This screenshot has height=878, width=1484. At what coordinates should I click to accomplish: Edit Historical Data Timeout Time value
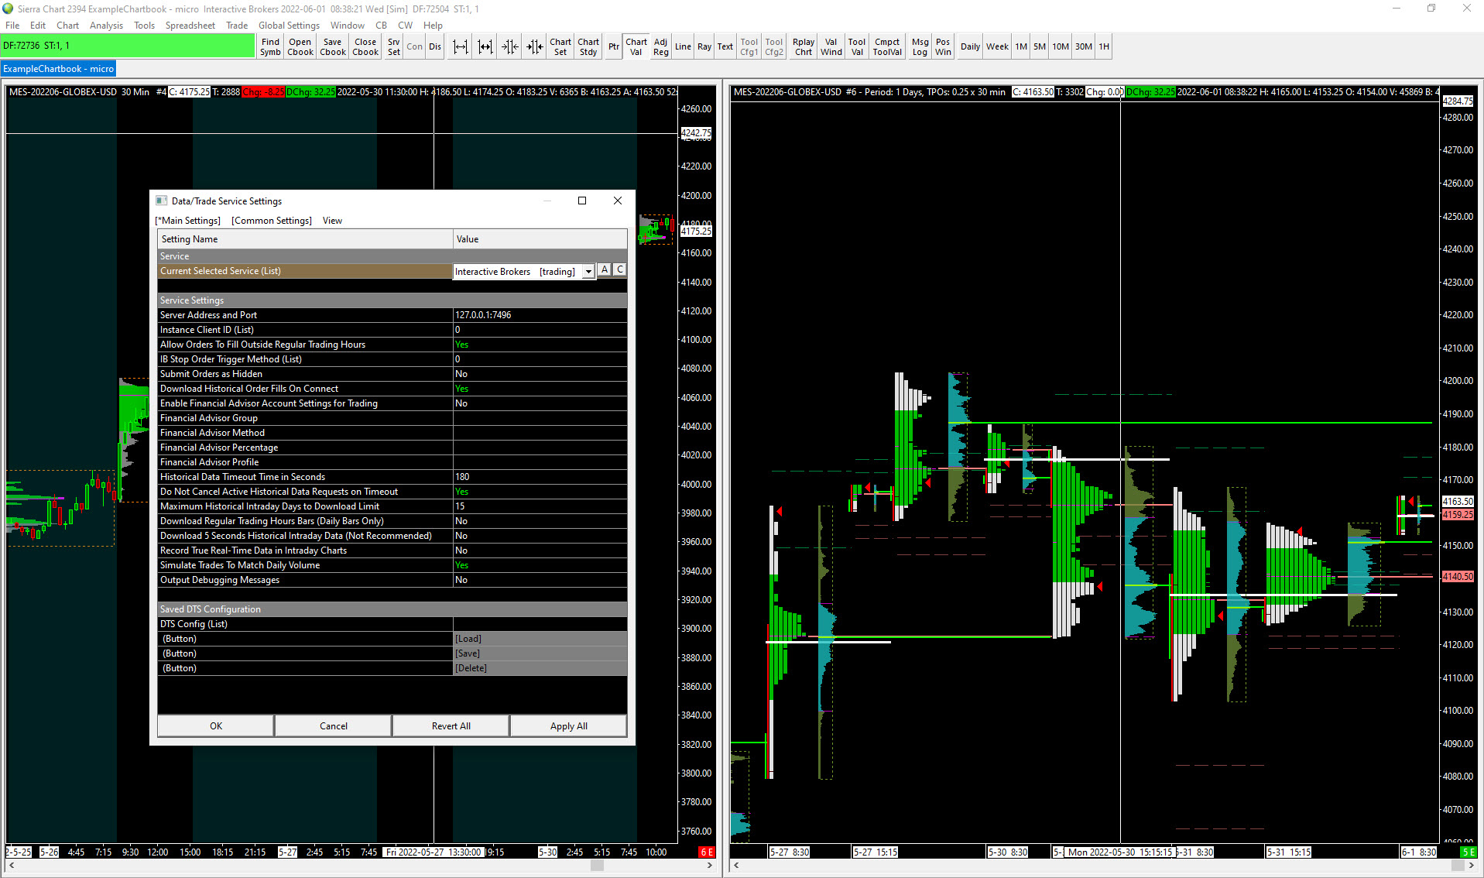[540, 477]
